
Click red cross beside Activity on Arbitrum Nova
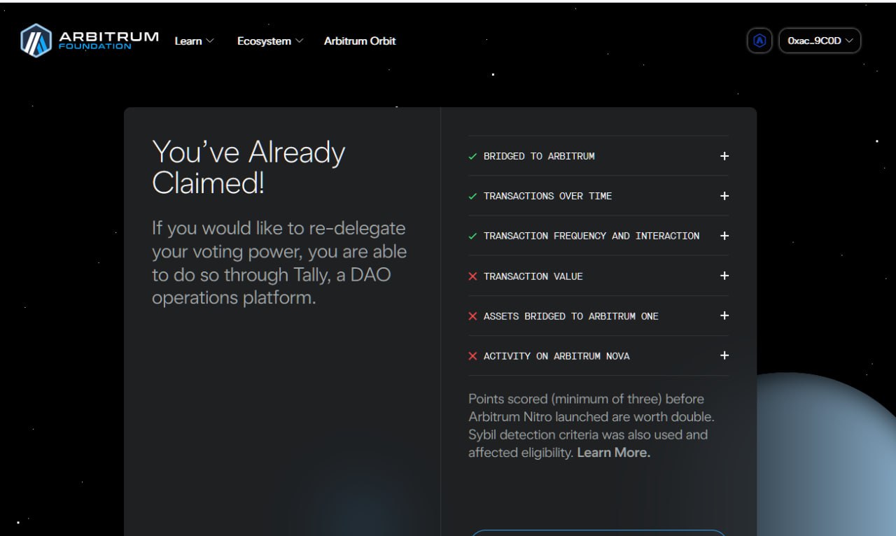(472, 356)
